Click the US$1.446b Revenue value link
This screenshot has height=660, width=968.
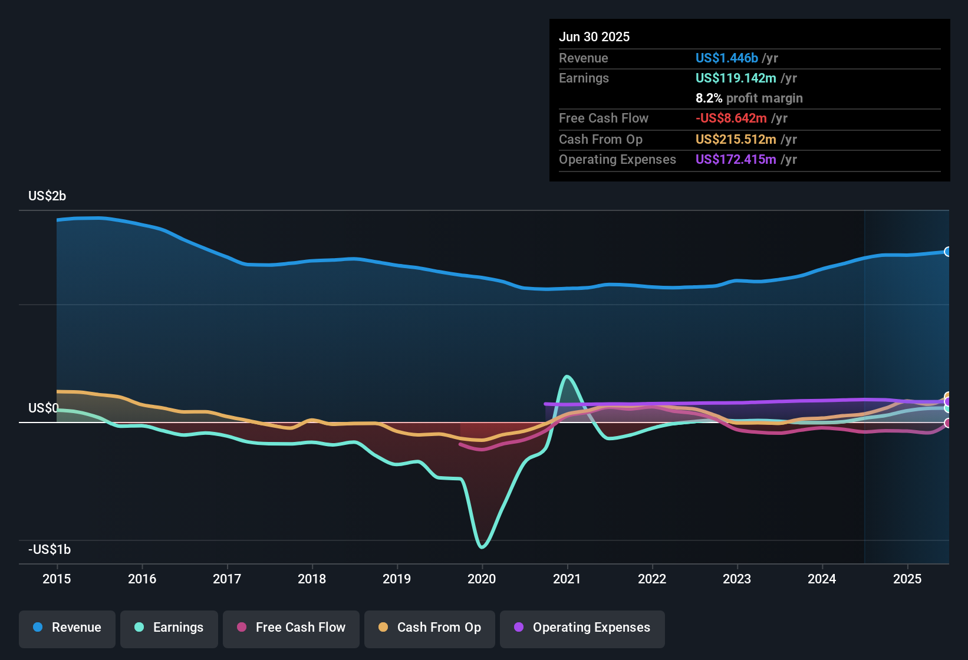[726, 58]
